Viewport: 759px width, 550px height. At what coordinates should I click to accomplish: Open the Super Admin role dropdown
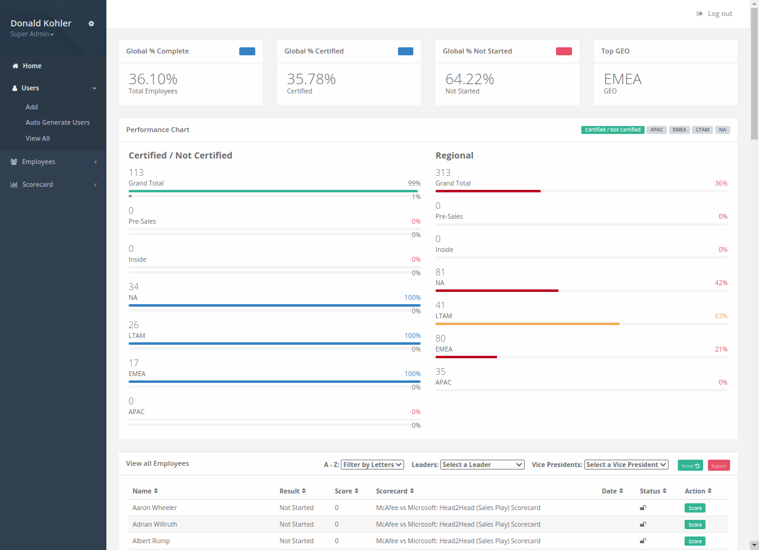coord(32,34)
